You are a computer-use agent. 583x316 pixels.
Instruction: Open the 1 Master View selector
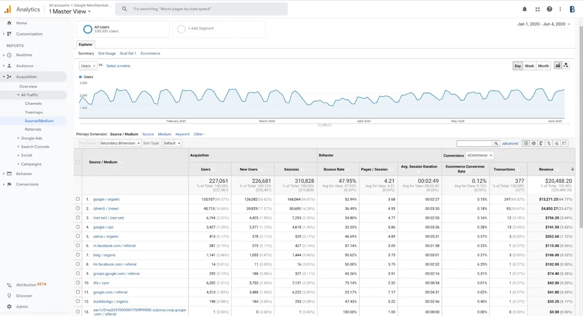click(70, 11)
